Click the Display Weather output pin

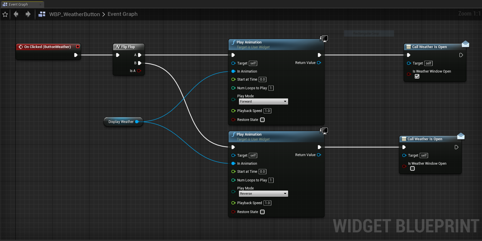[x=137, y=122]
